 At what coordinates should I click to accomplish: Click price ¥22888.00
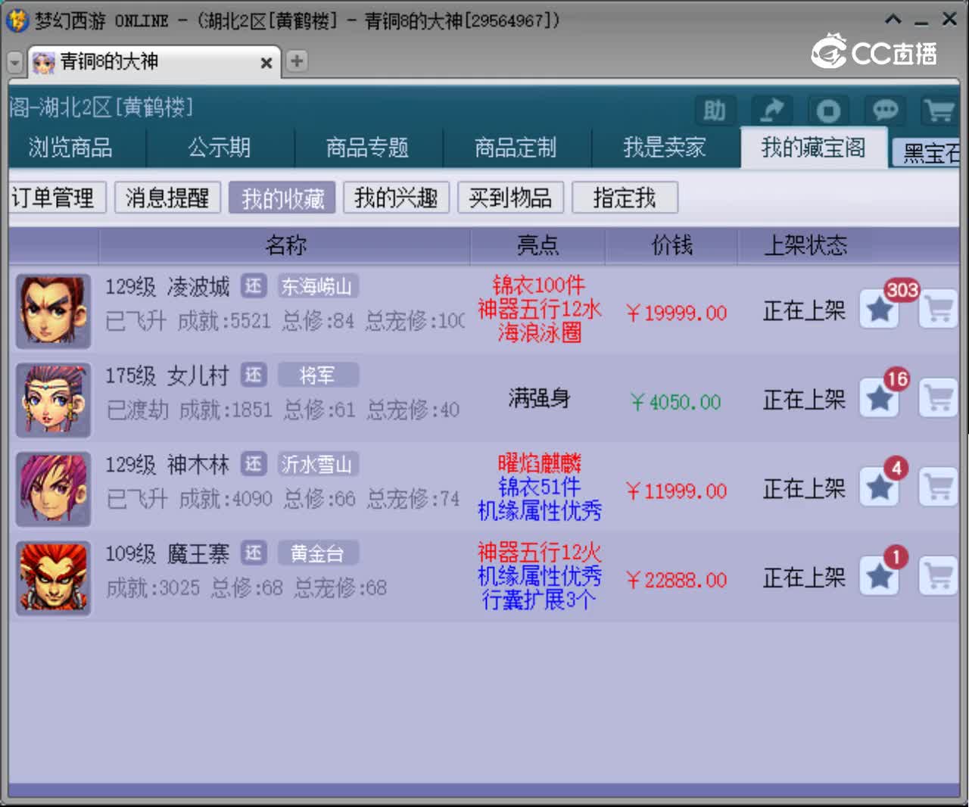pyautogui.click(x=676, y=580)
